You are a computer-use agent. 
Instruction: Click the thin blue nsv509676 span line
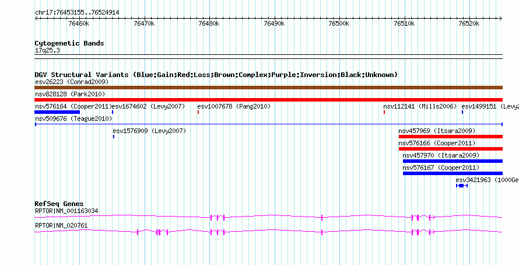269,124
